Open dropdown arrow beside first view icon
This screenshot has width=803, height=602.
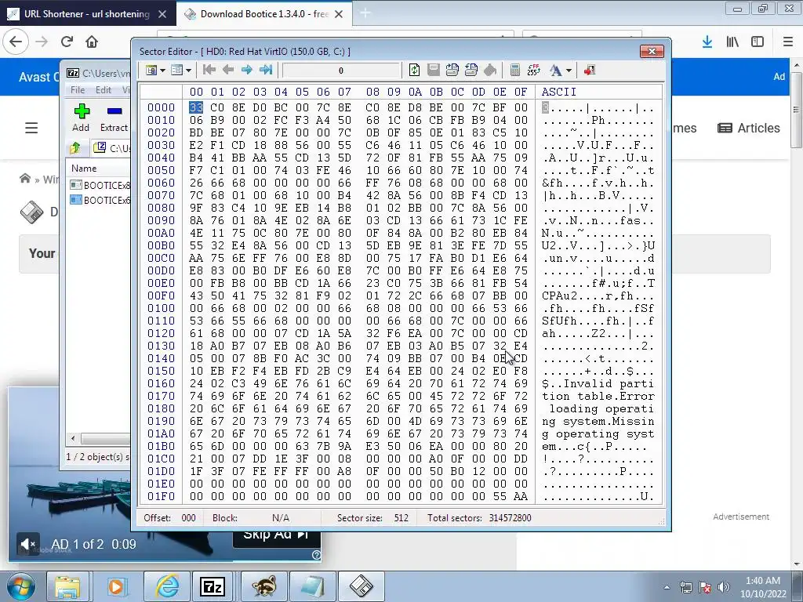[162, 71]
